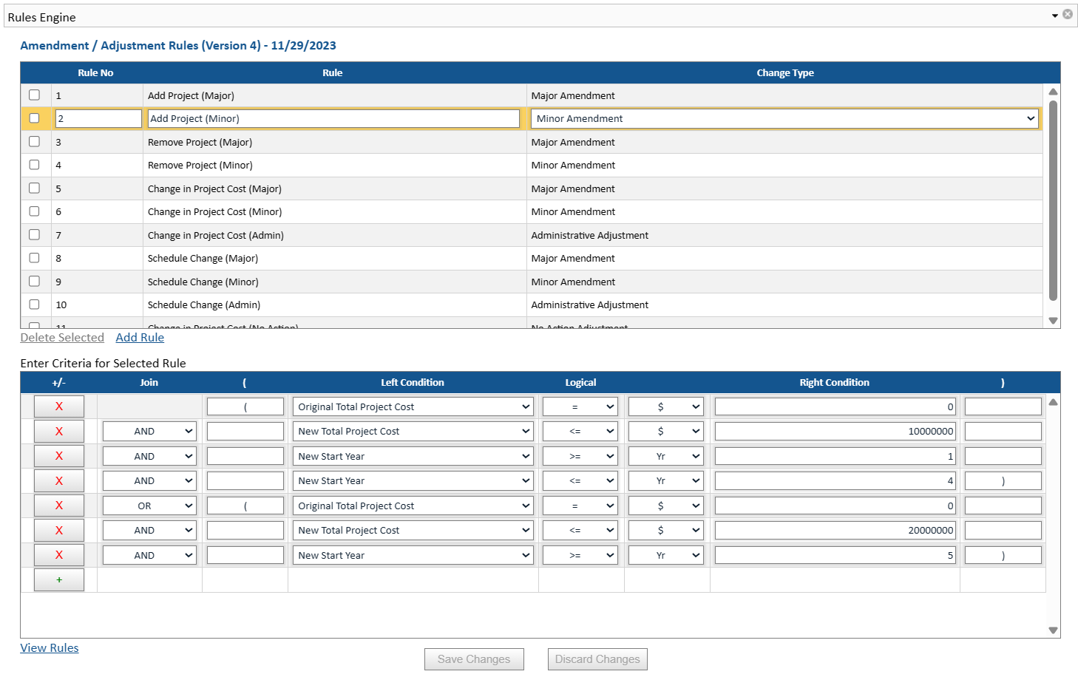The height and width of the screenshot is (677, 1078).
Task: Click the Save Changes button
Action: [x=474, y=659]
